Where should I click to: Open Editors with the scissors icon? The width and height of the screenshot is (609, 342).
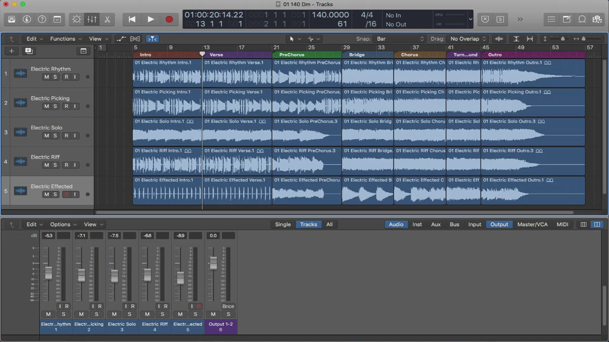tap(107, 19)
